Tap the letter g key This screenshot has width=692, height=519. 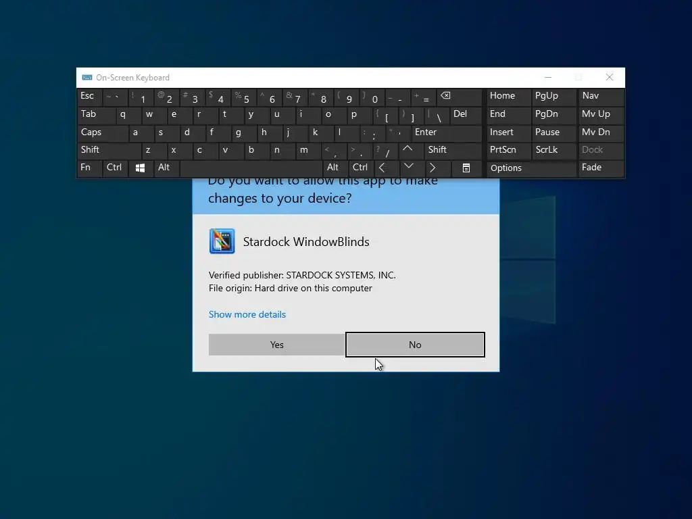click(x=244, y=132)
